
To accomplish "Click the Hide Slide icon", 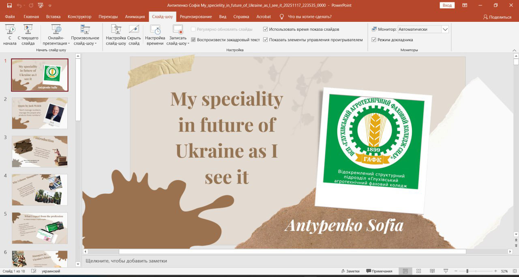I will [x=134, y=30].
